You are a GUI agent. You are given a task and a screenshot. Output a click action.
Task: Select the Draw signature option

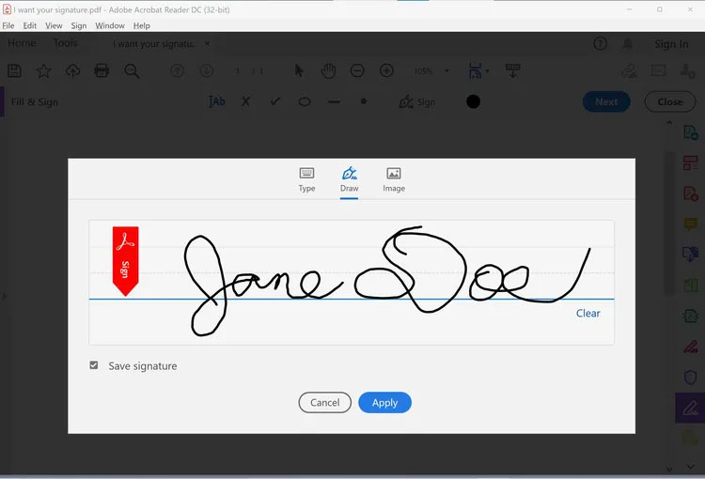[x=350, y=179]
